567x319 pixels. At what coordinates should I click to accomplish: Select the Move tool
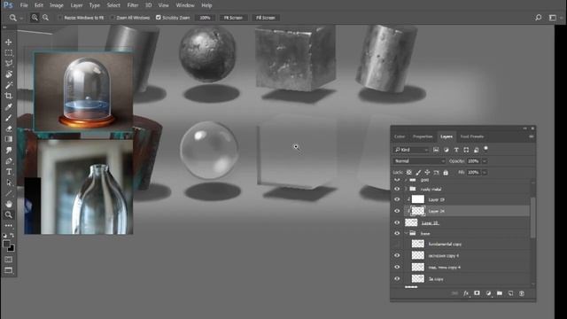click(x=9, y=42)
